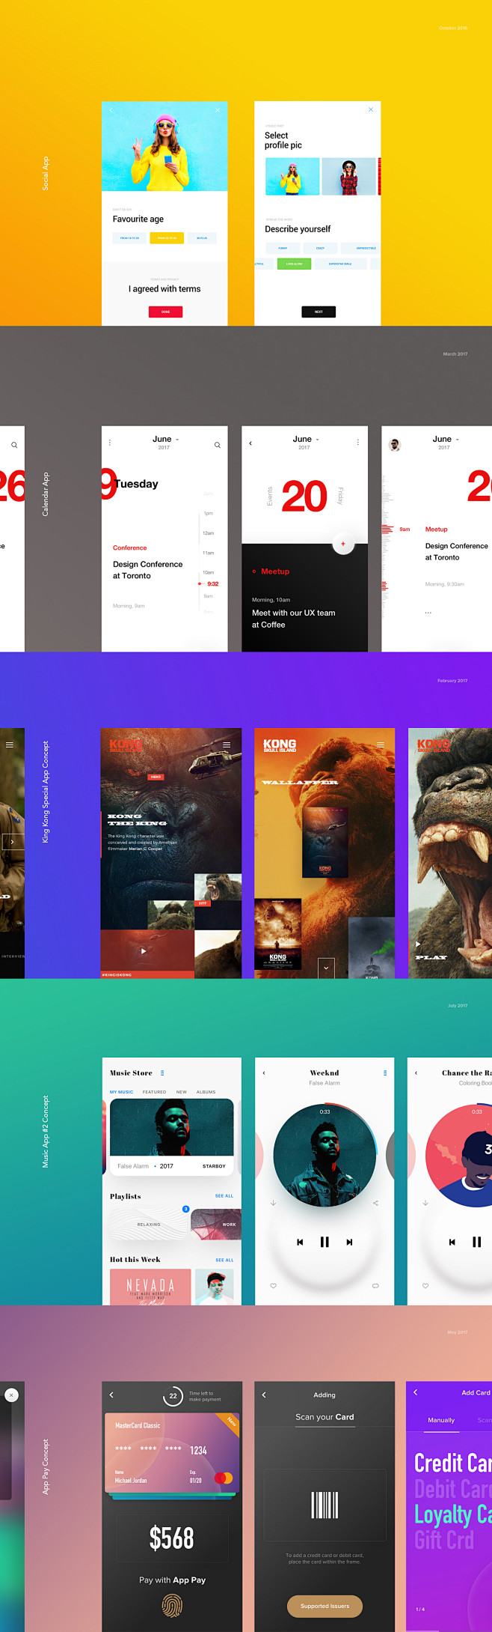Open the Kong poster thumbnail with soldiers
492x1632 pixels.
coord(277,935)
